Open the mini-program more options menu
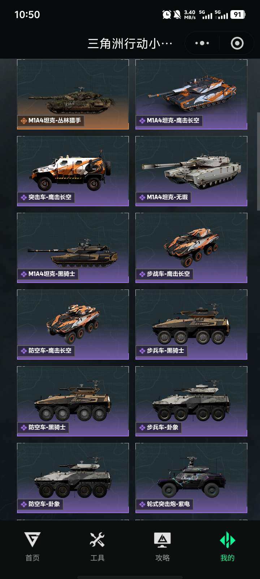This screenshot has height=579, width=260. point(202,43)
